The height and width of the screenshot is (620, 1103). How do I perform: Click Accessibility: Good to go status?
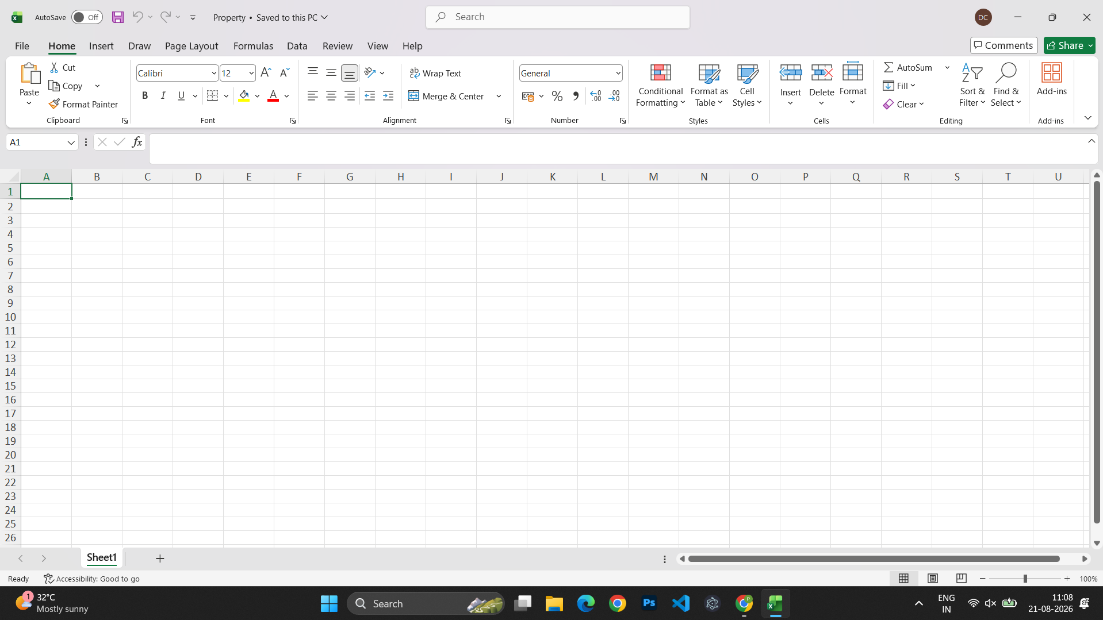point(92,579)
